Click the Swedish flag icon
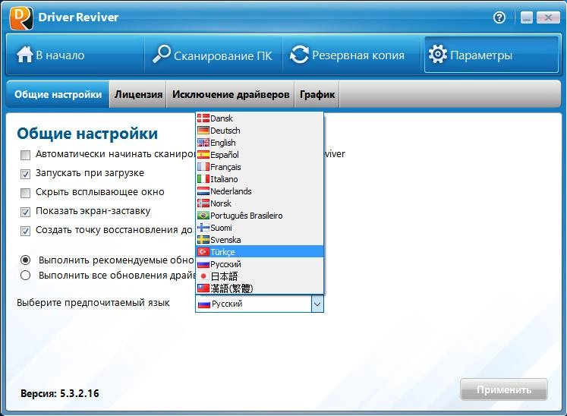The width and height of the screenshot is (567, 416). pyautogui.click(x=203, y=240)
